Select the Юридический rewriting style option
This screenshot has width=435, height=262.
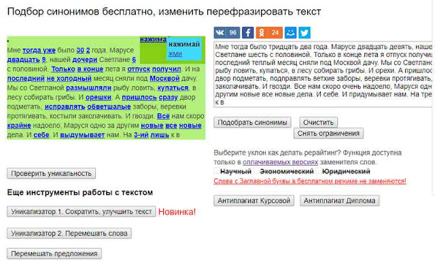click(346, 172)
